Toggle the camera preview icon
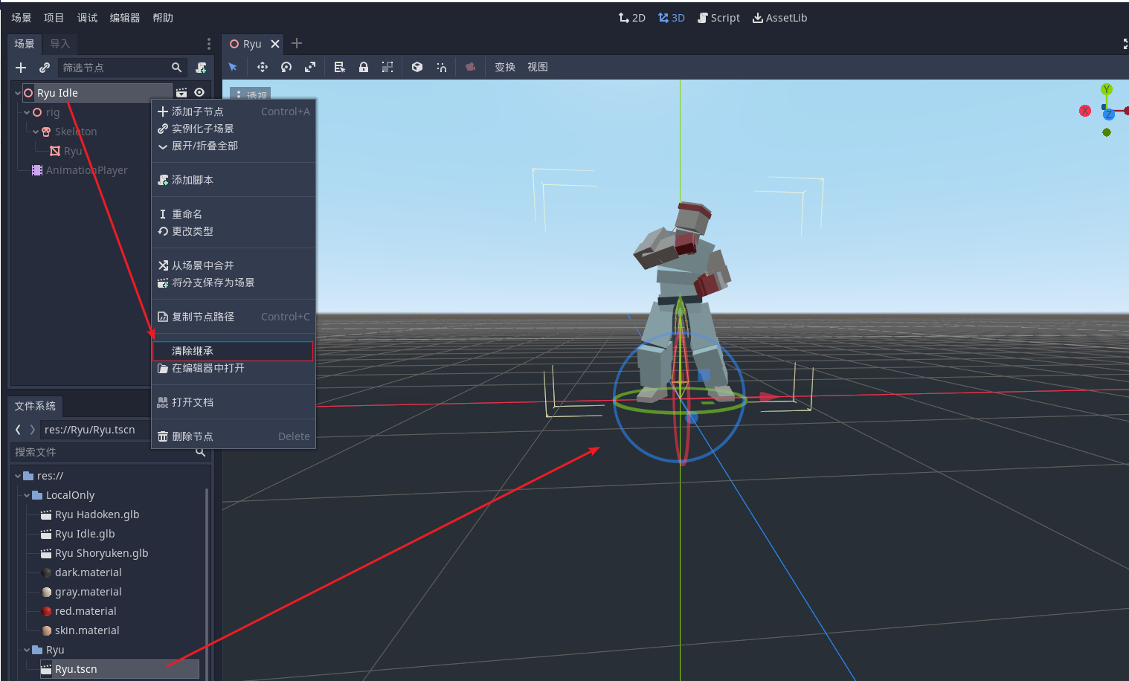The height and width of the screenshot is (681, 1129). pyautogui.click(x=471, y=67)
